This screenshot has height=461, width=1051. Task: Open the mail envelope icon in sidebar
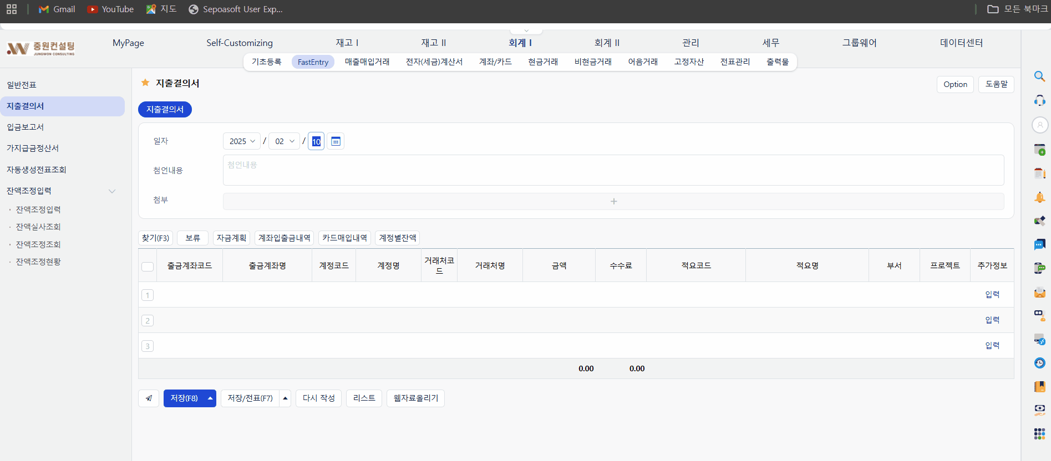point(1039,292)
